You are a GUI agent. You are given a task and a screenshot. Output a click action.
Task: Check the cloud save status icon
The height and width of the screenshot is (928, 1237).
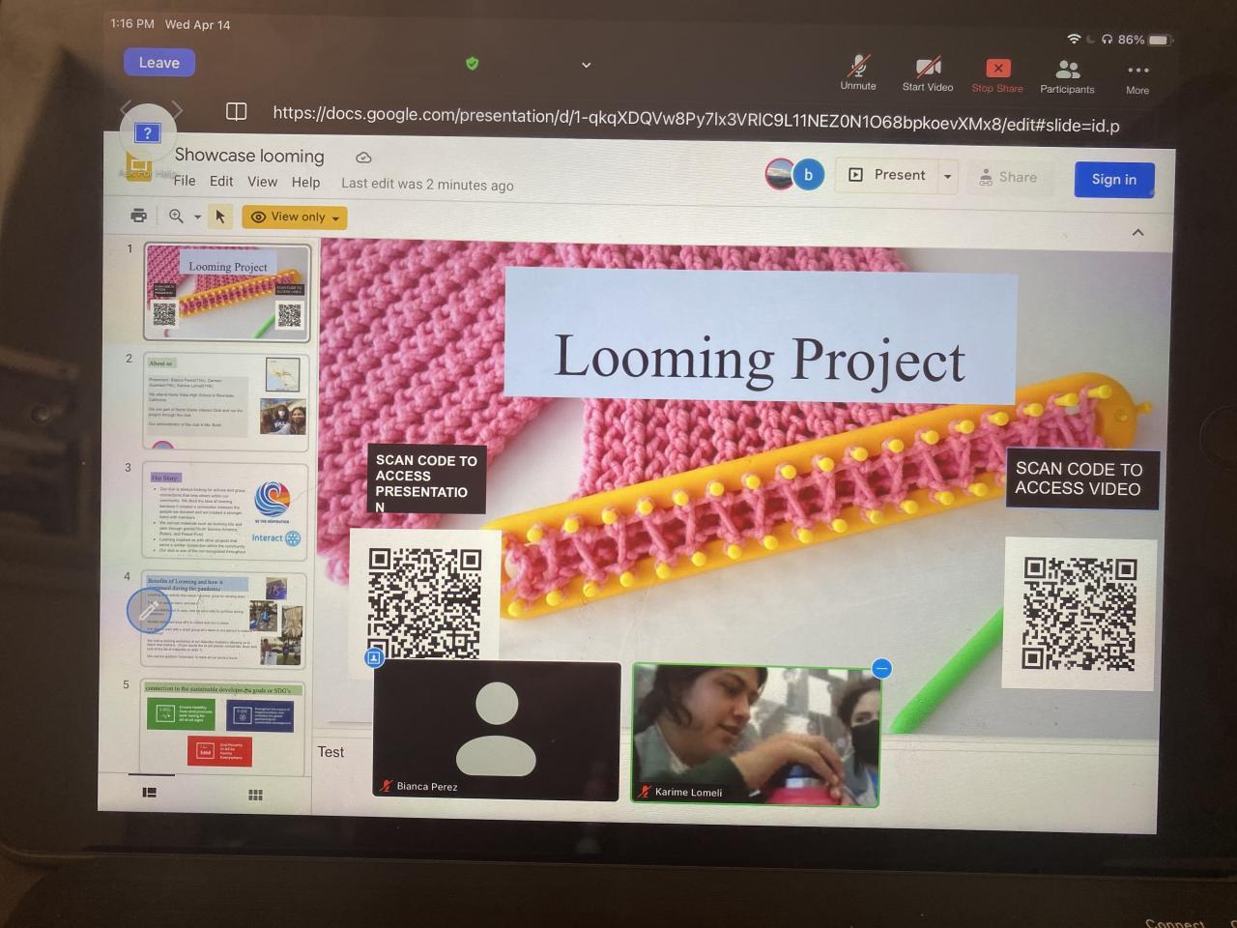363,158
